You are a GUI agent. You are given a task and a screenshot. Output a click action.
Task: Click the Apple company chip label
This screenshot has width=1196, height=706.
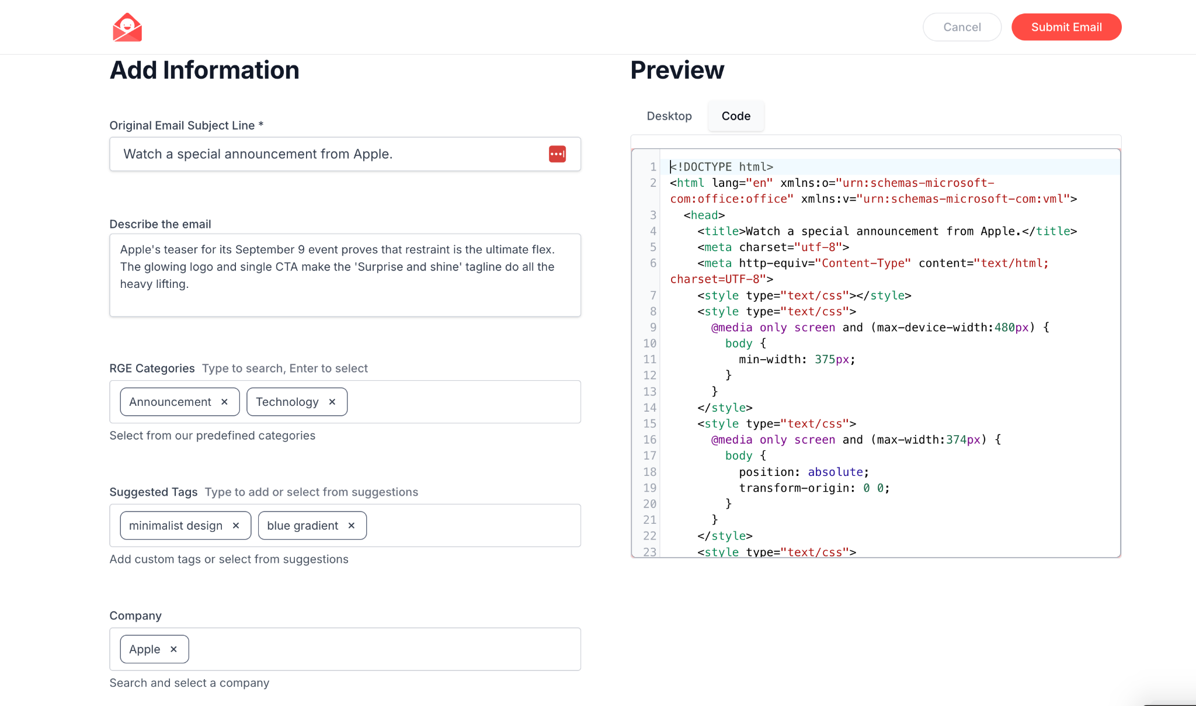[x=144, y=649]
